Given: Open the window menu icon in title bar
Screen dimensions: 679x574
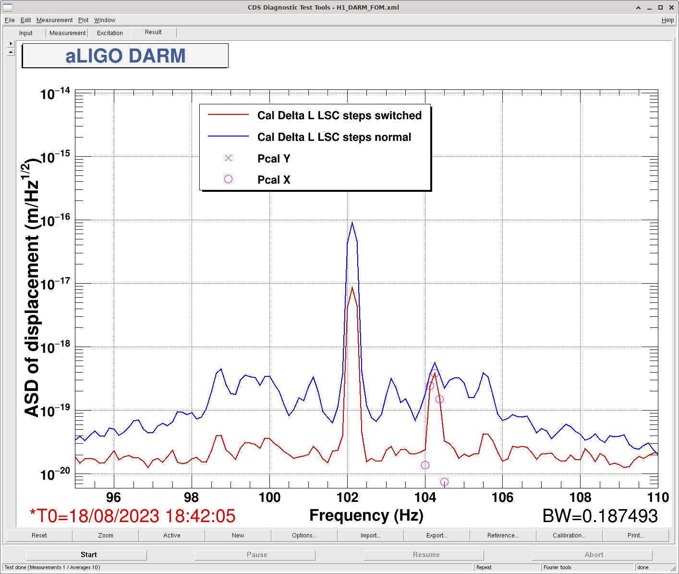Looking at the screenshot, I should 8,7.
